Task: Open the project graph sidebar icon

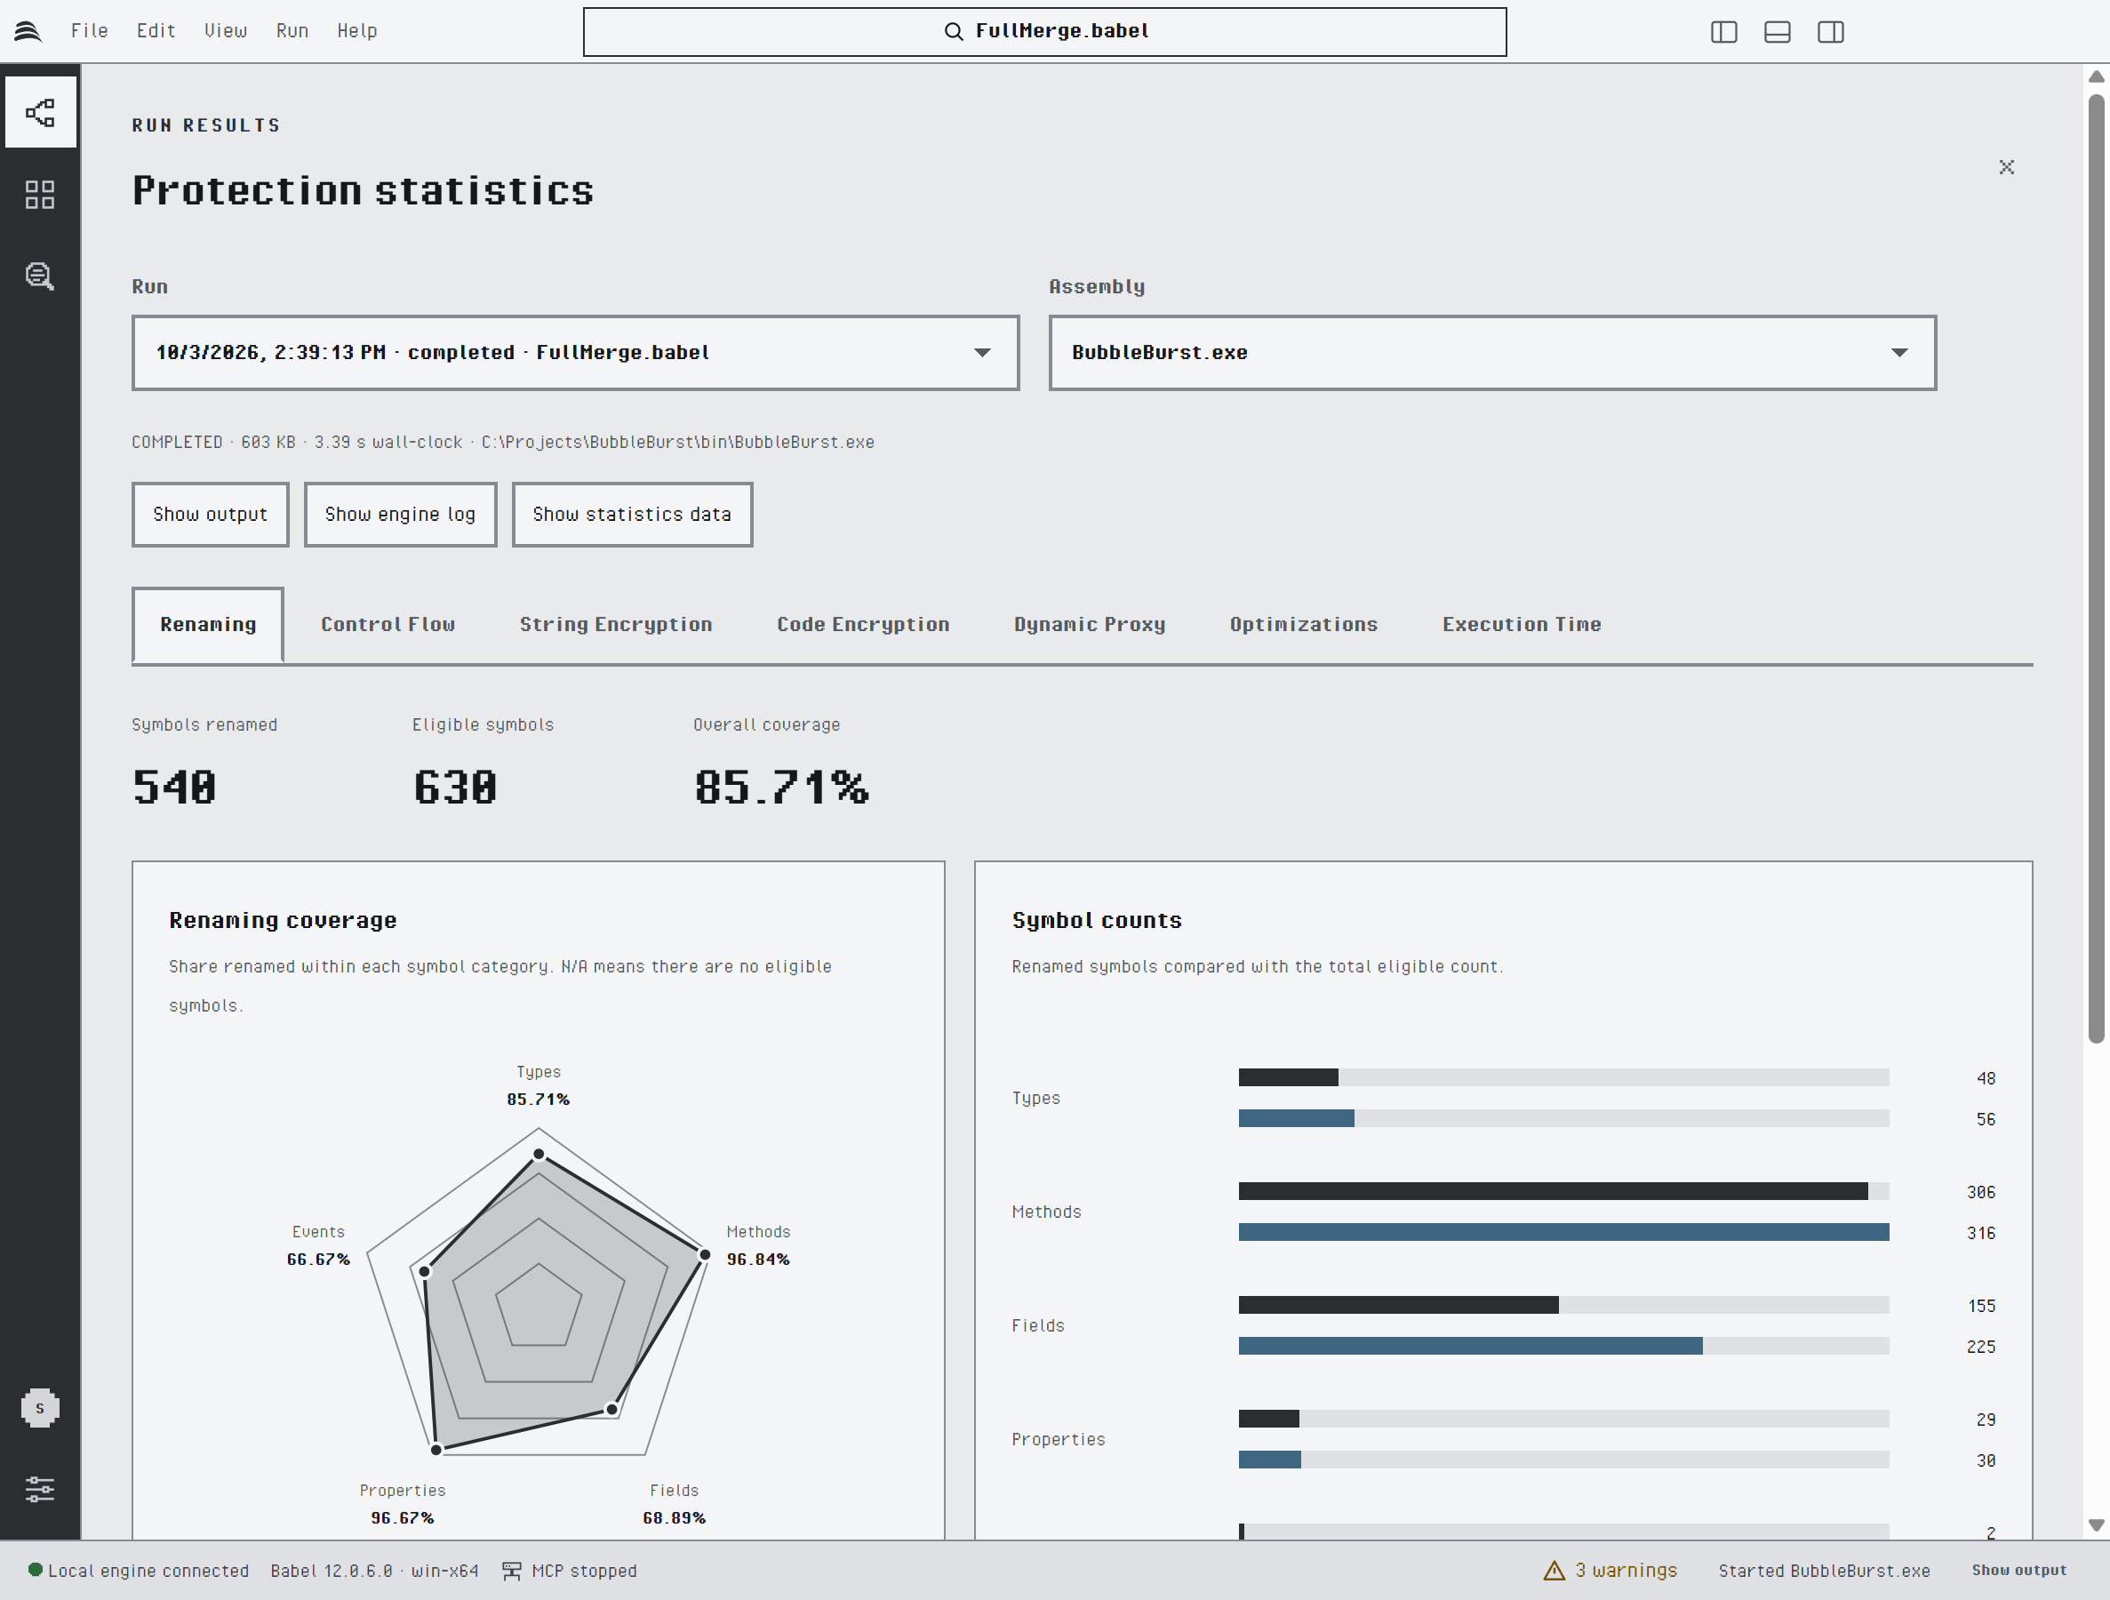Action: click(x=40, y=113)
